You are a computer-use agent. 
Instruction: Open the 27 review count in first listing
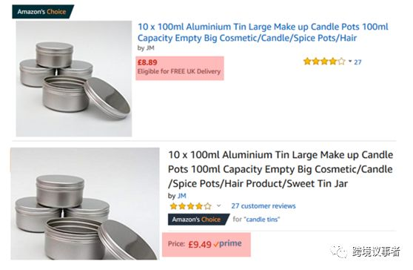coord(357,62)
